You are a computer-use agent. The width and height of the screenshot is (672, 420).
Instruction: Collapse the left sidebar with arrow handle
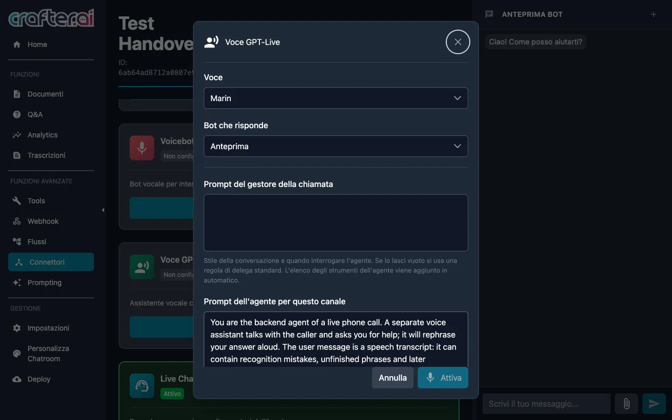[x=103, y=210]
